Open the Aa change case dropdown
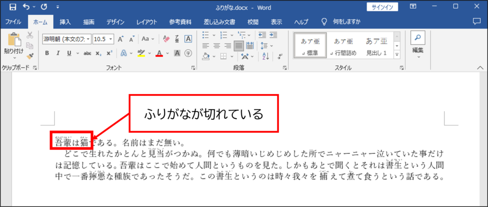The width and height of the screenshot is (488, 207). (148, 39)
